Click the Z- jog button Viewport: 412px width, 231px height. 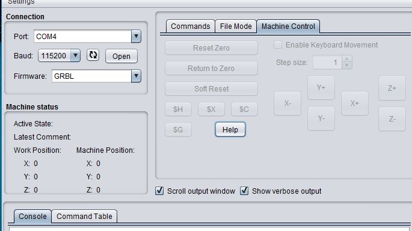click(x=392, y=119)
